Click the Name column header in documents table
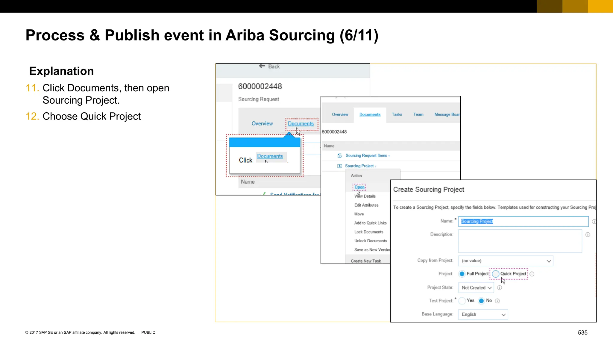Image resolution: width=613 pixels, height=345 pixels. pos(329,146)
